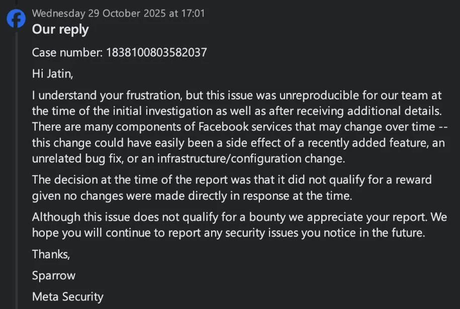Click the Wednesday 29 October 2025 timestamp
Image resolution: width=460 pixels, height=309 pixels.
[118, 14]
